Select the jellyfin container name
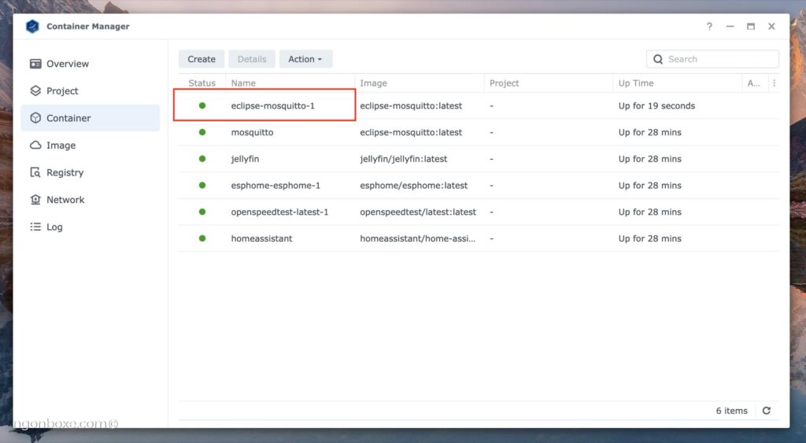This screenshot has width=806, height=443. 246,159
